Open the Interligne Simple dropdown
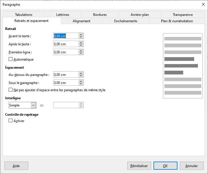Screen dimensions: 208x174 (x=33, y=105)
